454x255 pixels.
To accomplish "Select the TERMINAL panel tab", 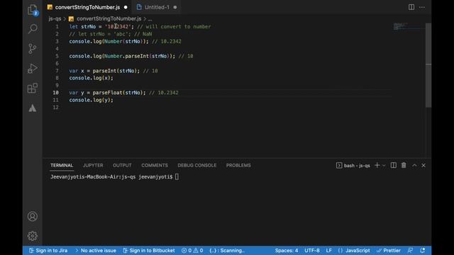I will (x=62, y=165).
